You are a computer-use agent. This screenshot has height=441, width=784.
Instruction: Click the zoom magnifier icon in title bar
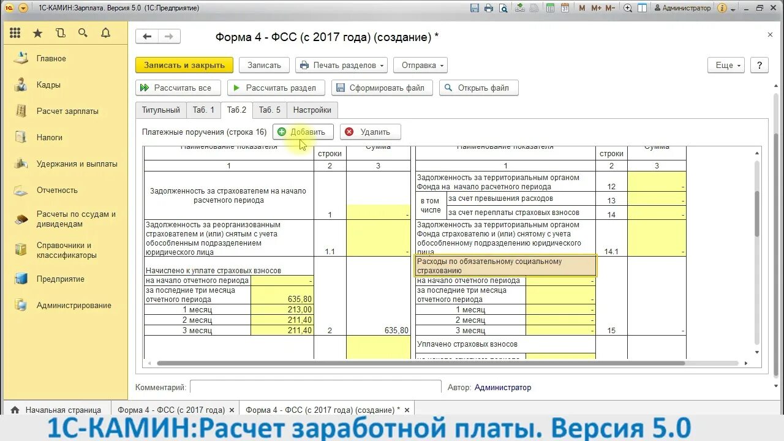pos(628,8)
